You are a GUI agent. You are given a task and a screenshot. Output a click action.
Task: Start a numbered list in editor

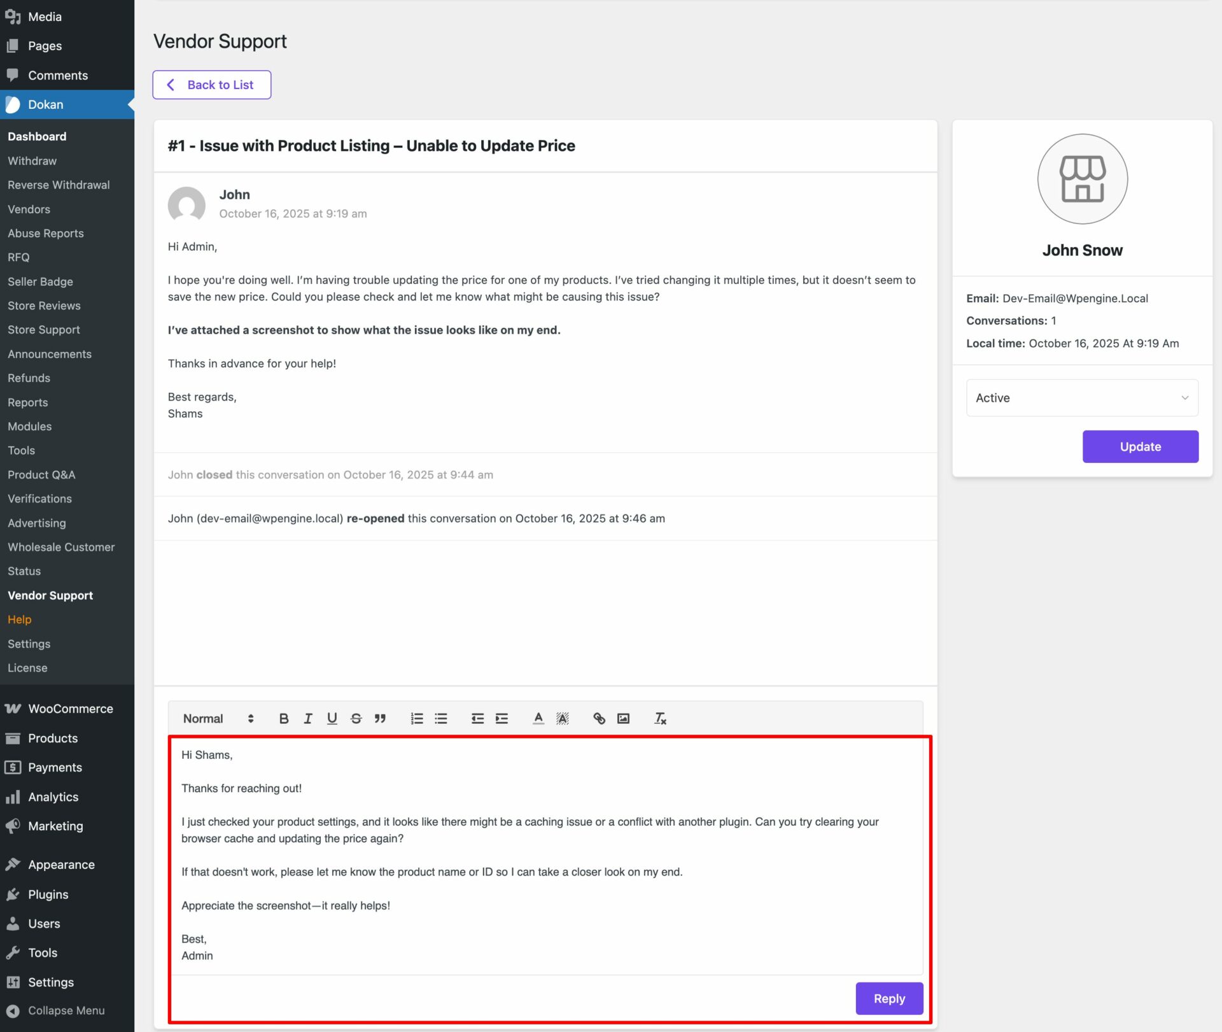pos(417,718)
